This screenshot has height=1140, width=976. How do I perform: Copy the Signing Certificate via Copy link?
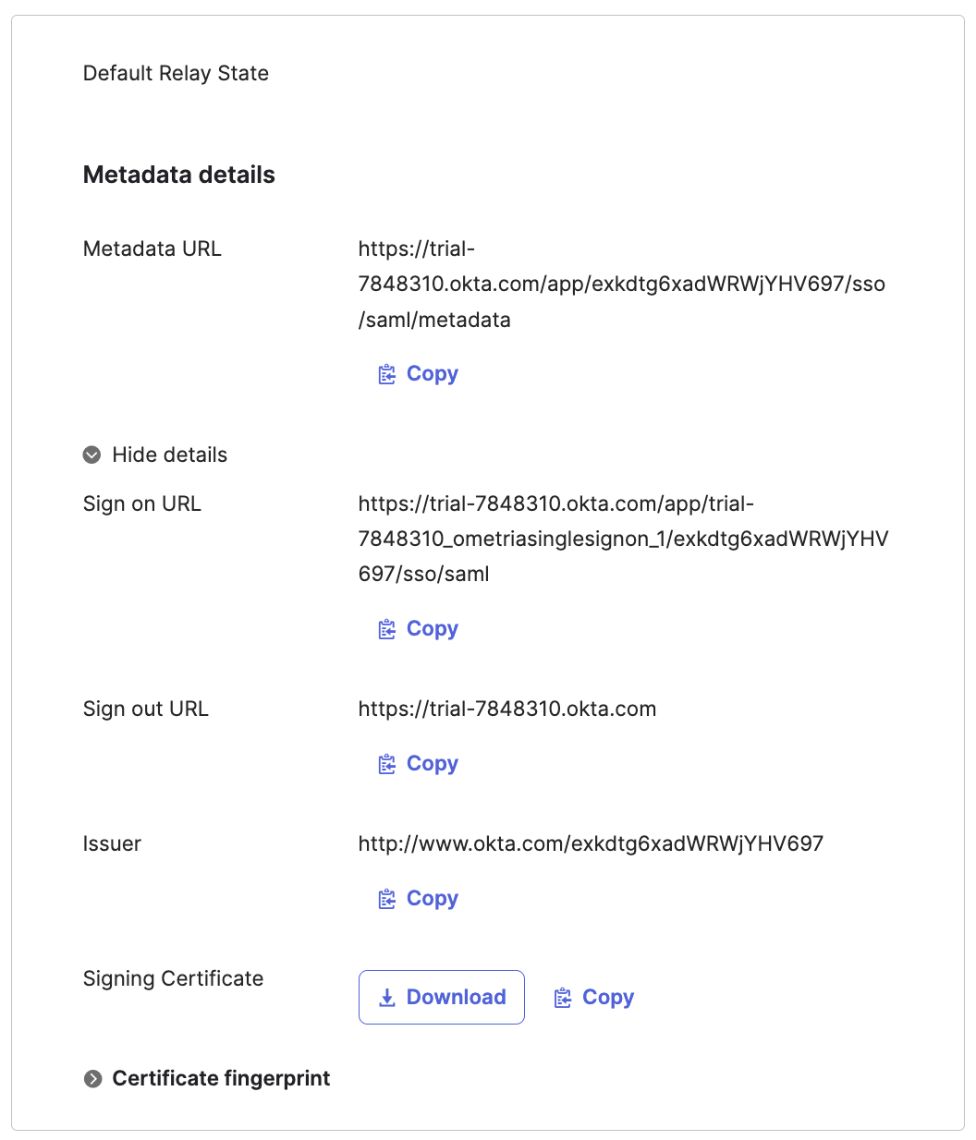click(607, 998)
